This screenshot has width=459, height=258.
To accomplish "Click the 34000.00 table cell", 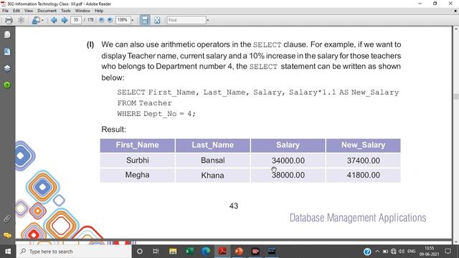I will coord(288,161).
